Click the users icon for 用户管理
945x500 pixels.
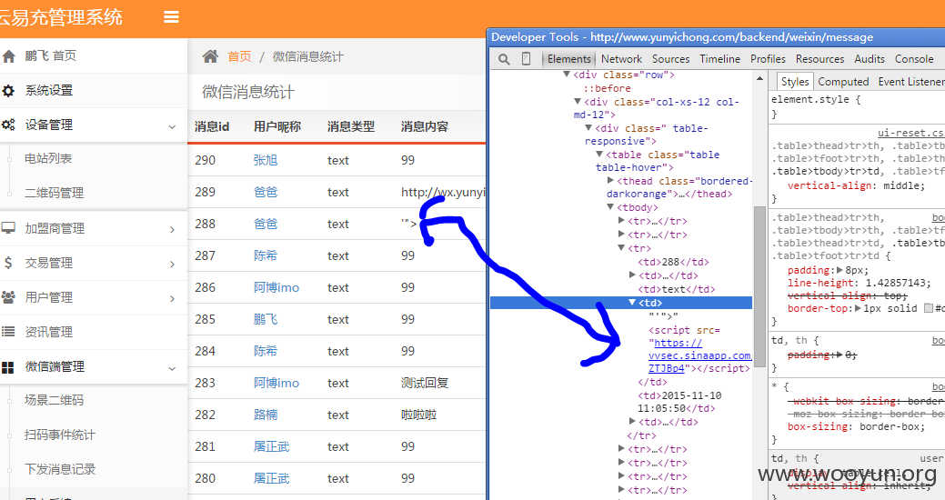pyautogui.click(x=8, y=297)
